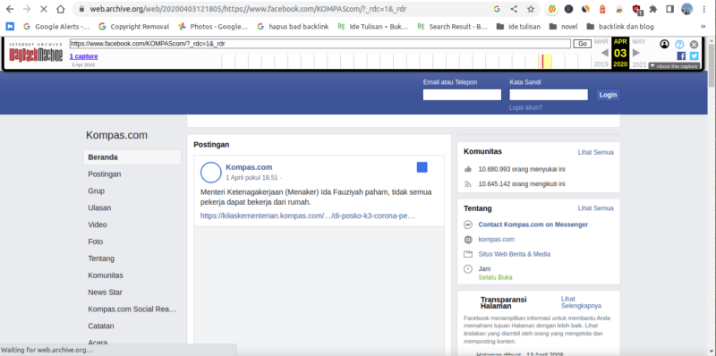Click the Google icon in the address bar
This screenshot has width=716, height=356.
point(497,9)
